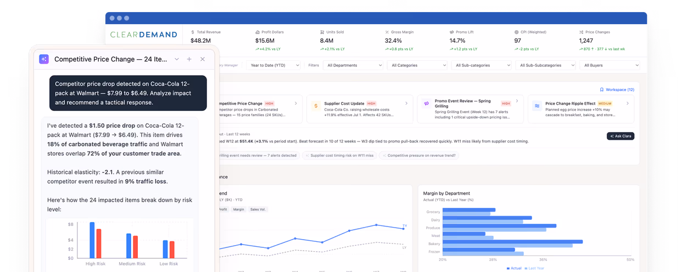Click the TY line label on trend chart
This screenshot has width=681, height=272.
[x=405, y=226]
